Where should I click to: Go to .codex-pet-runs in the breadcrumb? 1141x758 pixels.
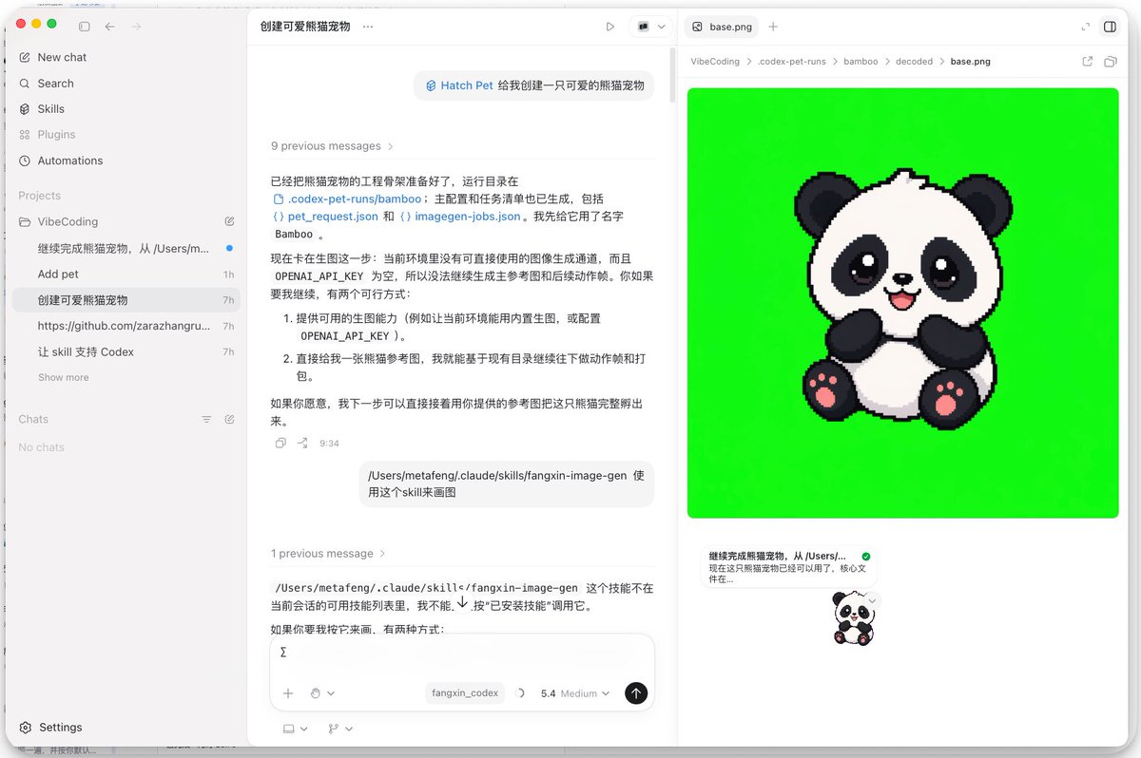[792, 62]
